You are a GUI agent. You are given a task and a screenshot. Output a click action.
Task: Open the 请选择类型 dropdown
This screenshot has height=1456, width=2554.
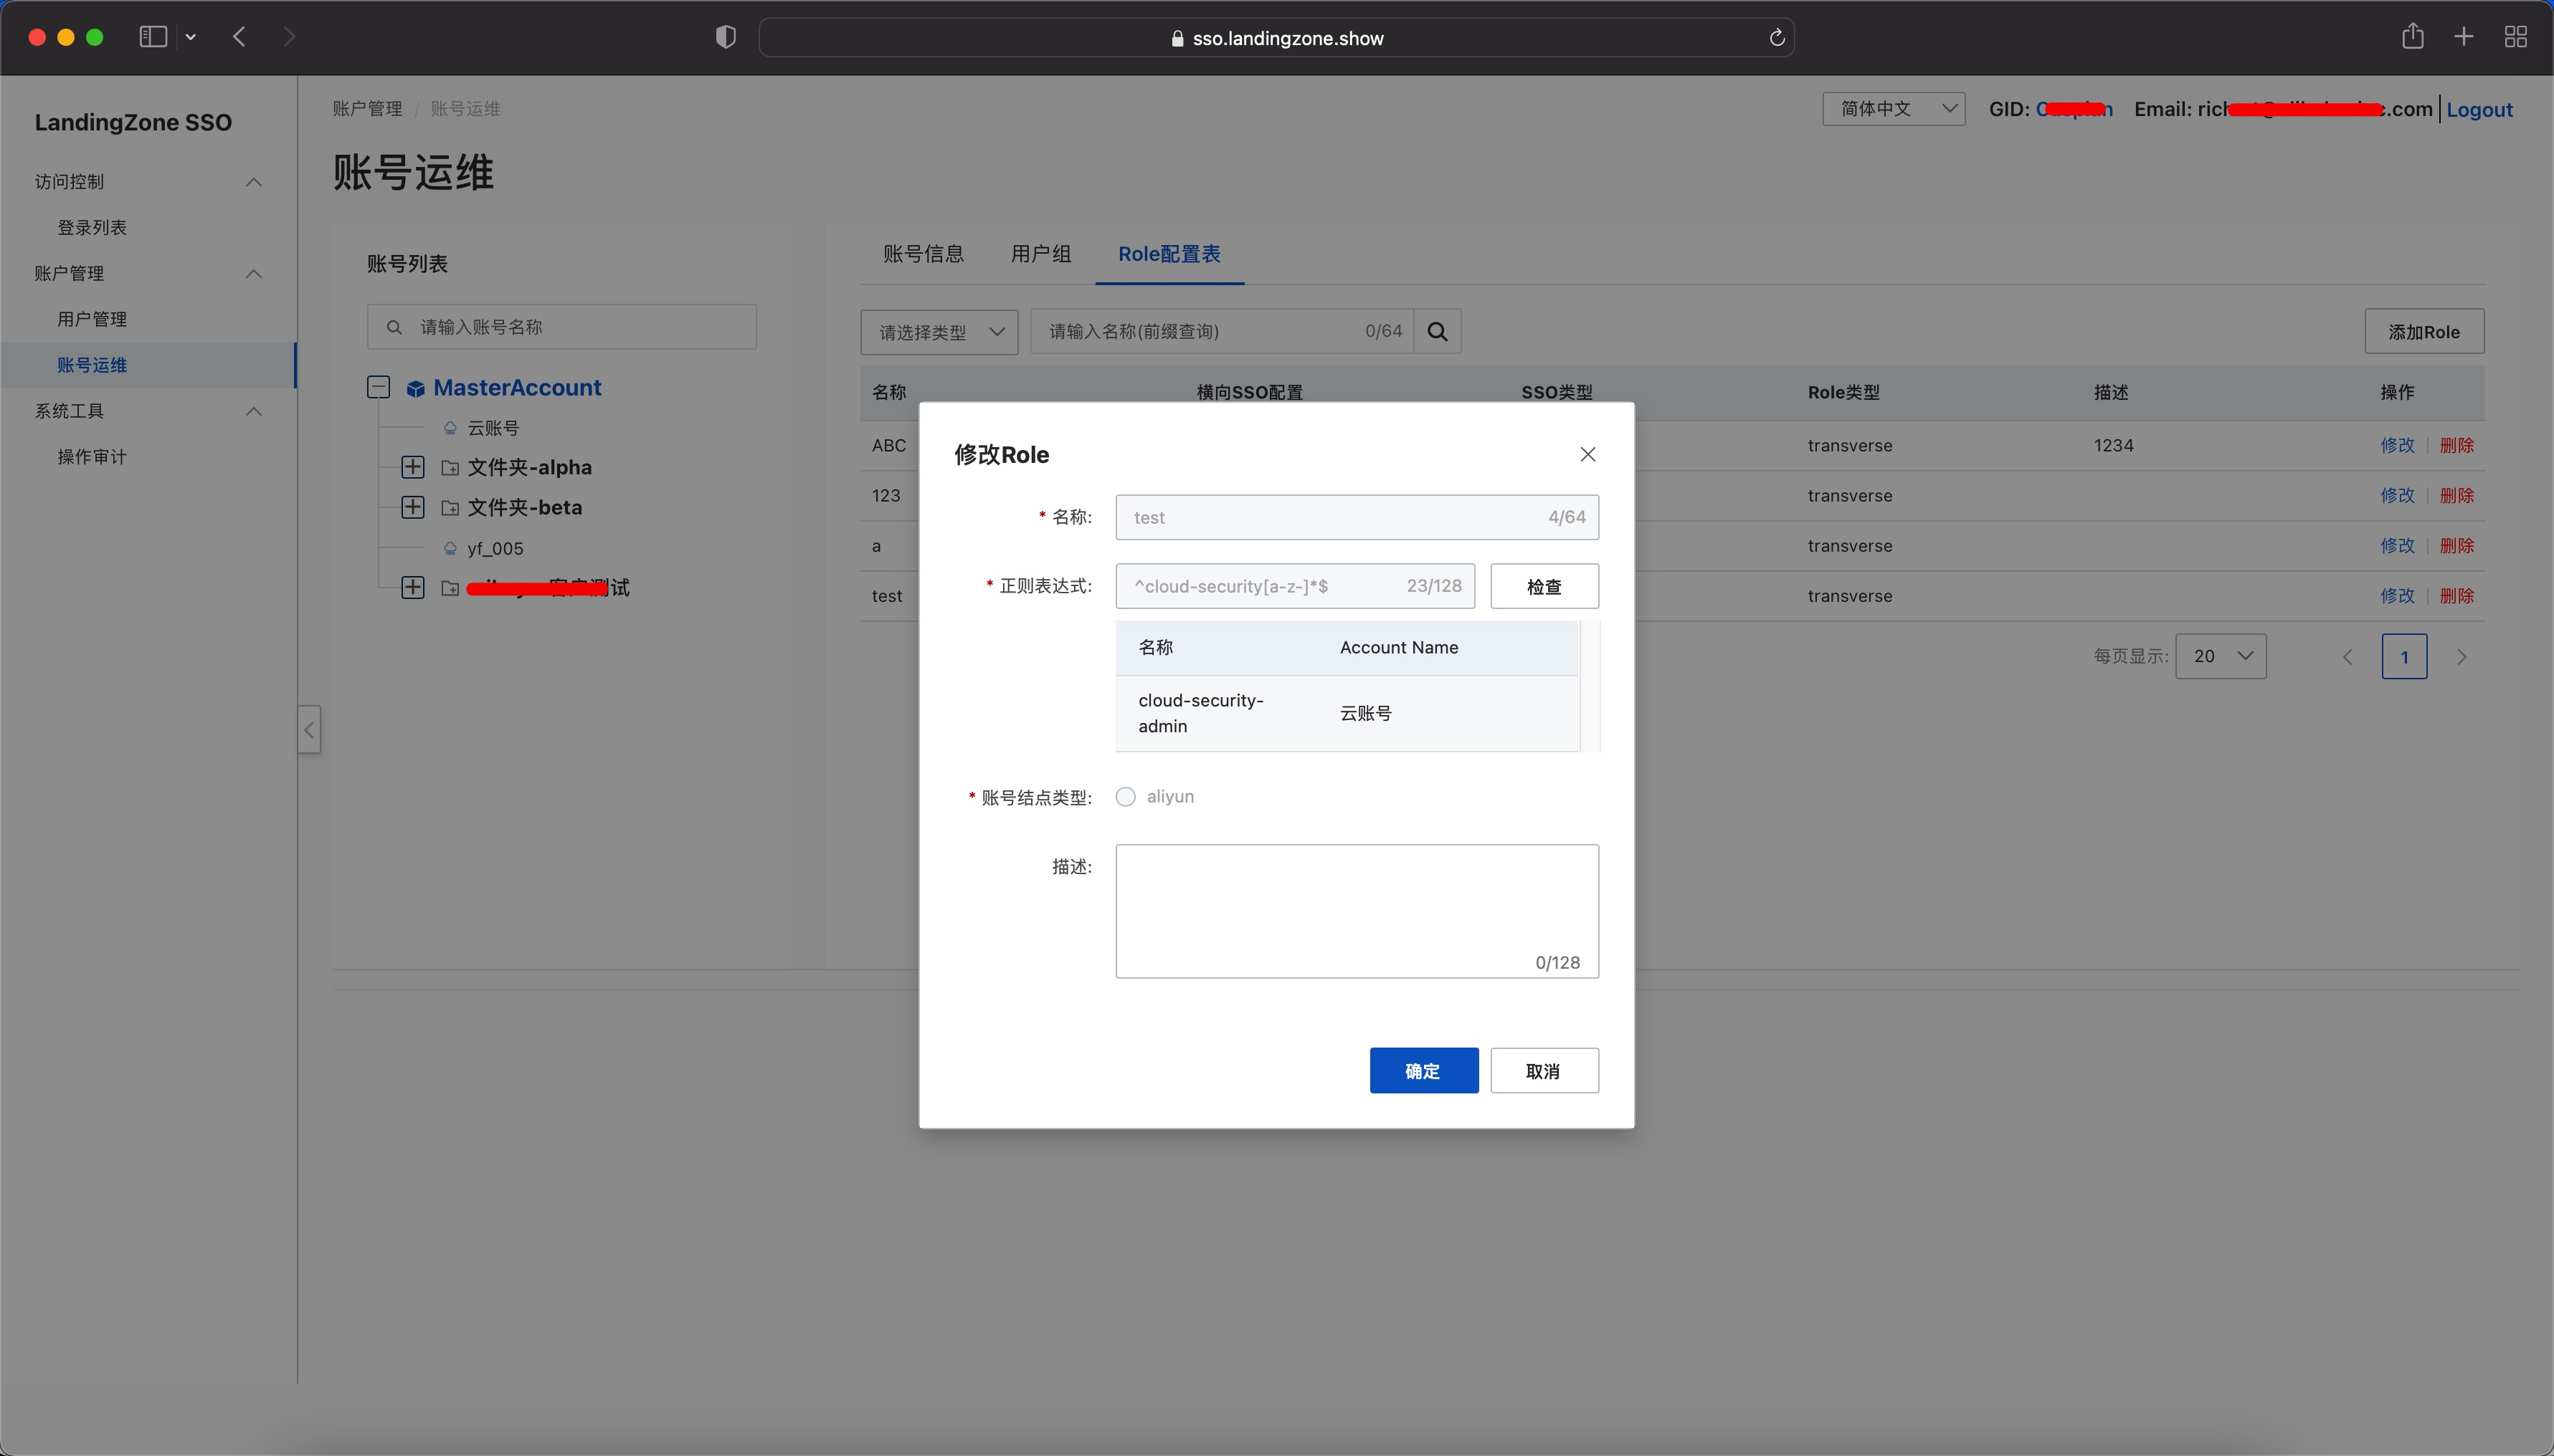[939, 332]
